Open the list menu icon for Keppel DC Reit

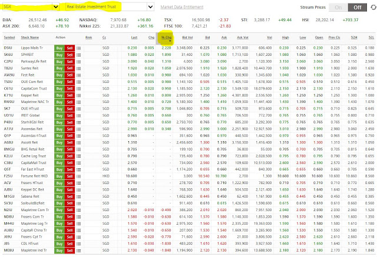pos(78,190)
